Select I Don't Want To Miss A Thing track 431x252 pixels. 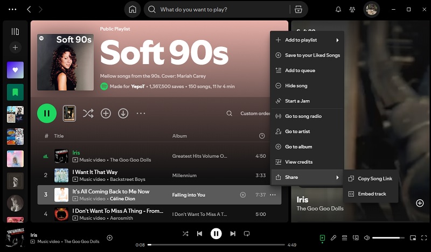pyautogui.click(x=117, y=211)
